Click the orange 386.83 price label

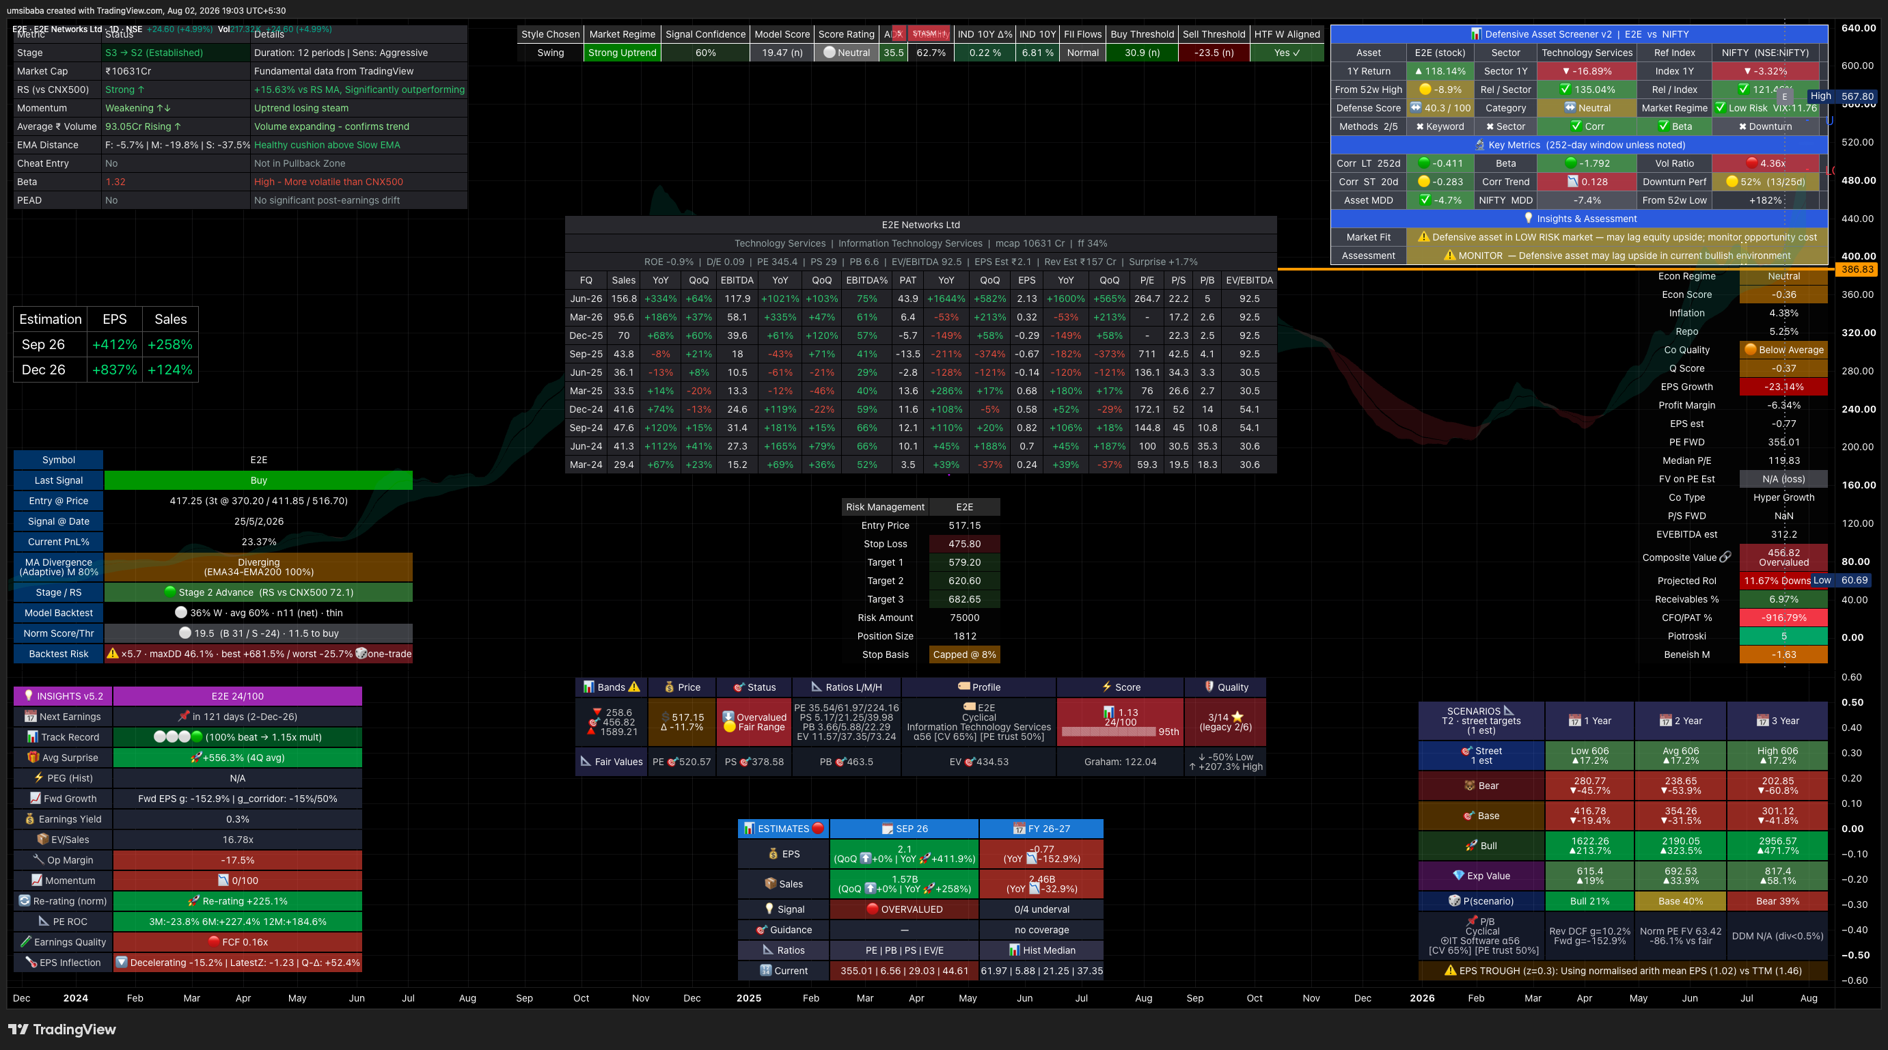(1857, 270)
